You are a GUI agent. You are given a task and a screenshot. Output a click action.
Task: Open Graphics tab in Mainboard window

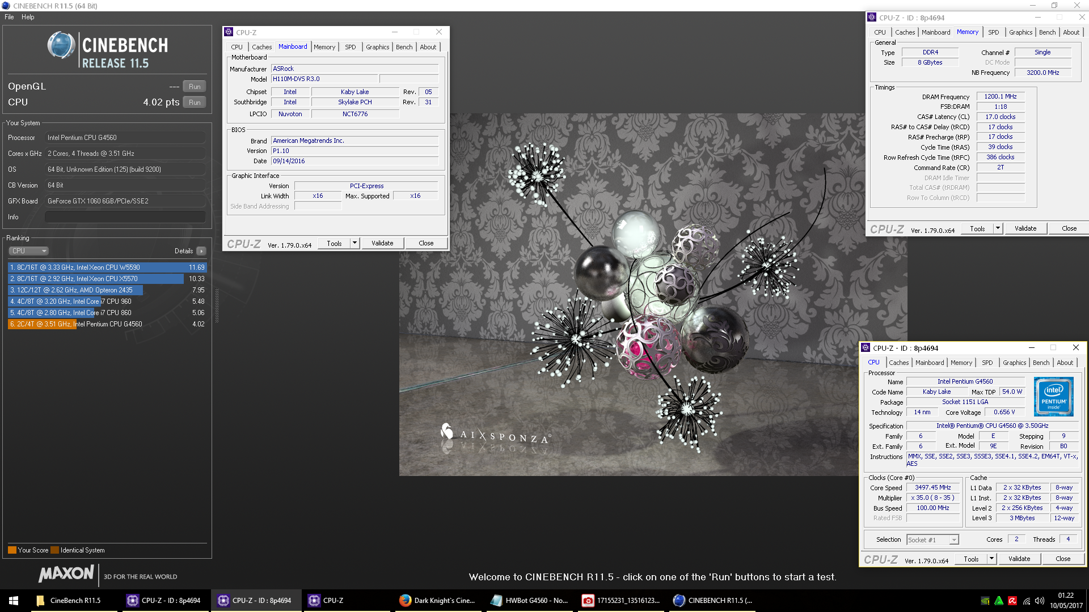point(377,47)
